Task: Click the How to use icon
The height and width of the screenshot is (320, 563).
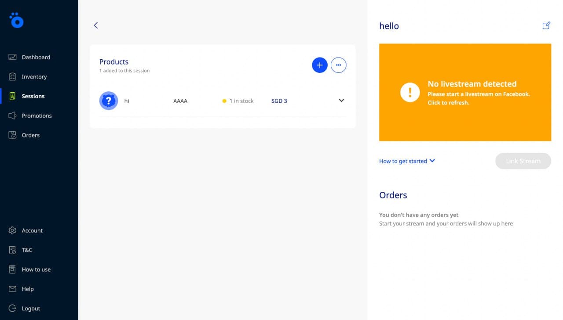Action: tap(12, 270)
